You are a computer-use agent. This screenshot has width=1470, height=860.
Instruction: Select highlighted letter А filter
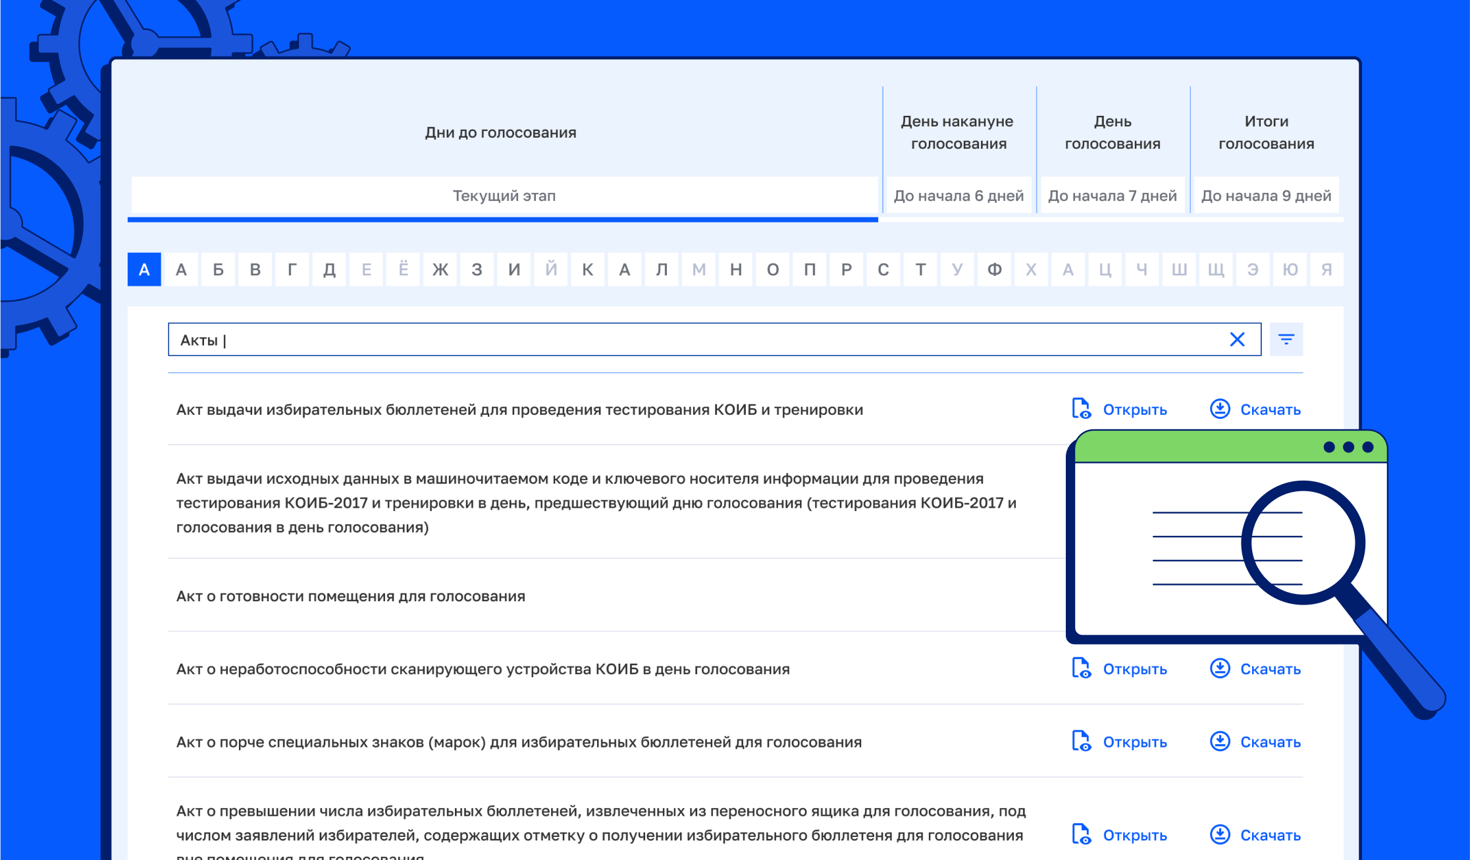coord(144,269)
